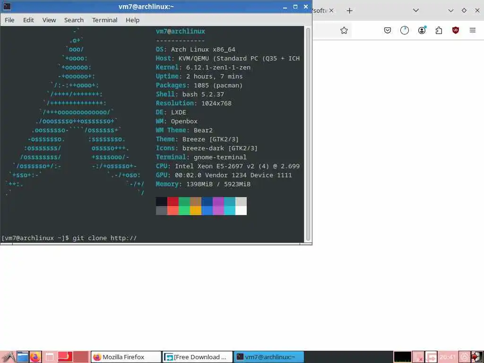Screen dimensions: 484x363
Task: Click the tray icon left of the clock
Action: pyautogui.click(x=432, y=357)
